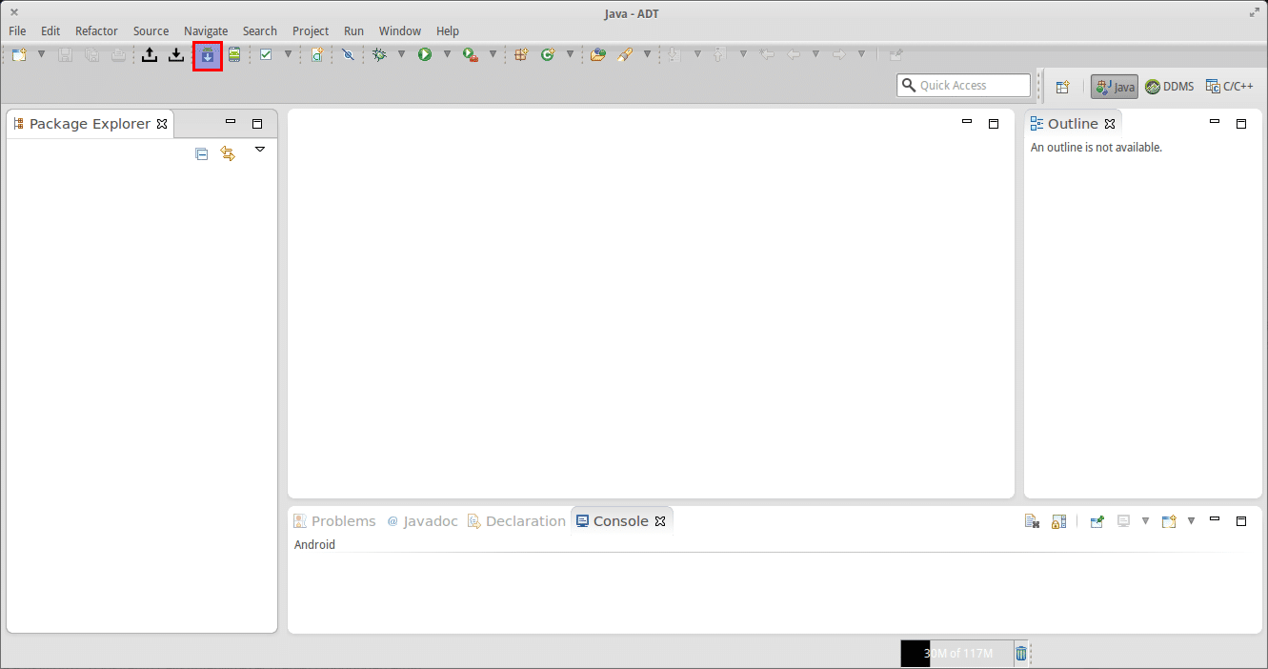Create a New Java Class
The height and width of the screenshot is (669, 1268).
coord(548,55)
